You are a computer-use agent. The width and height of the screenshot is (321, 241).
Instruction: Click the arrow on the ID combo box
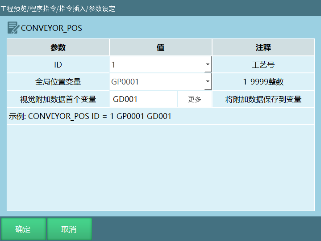point(208,65)
